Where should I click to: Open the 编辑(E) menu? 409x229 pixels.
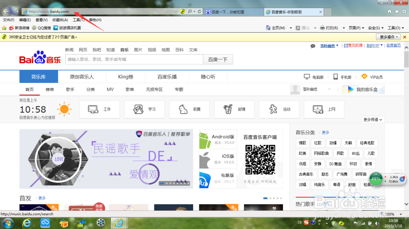[x=25, y=20]
